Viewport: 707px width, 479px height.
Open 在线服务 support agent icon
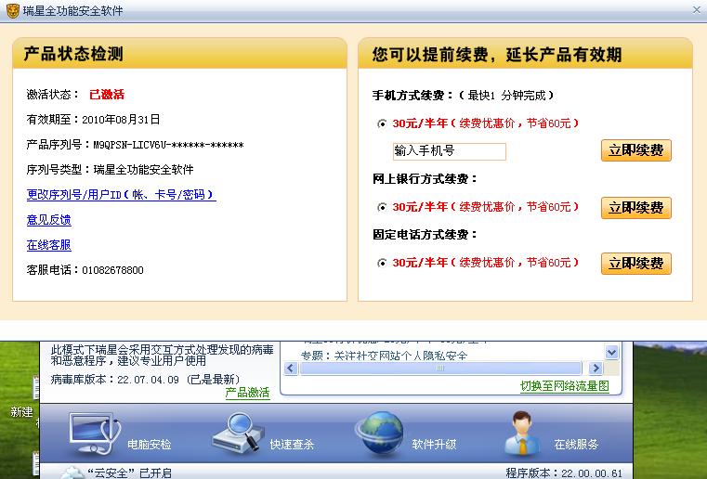pos(522,434)
